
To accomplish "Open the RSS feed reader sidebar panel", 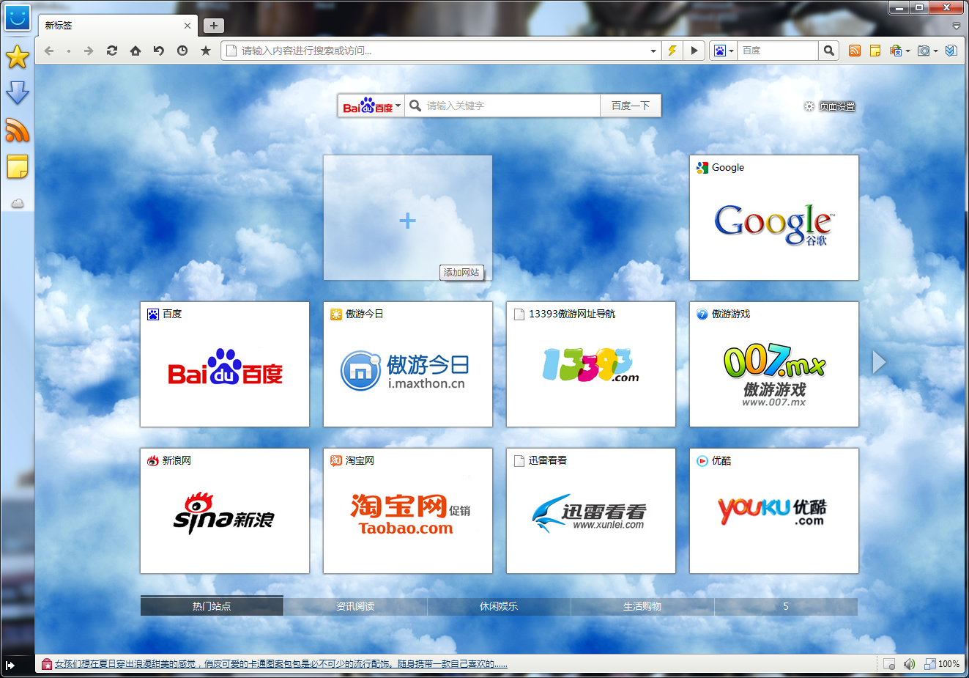I will [x=17, y=130].
